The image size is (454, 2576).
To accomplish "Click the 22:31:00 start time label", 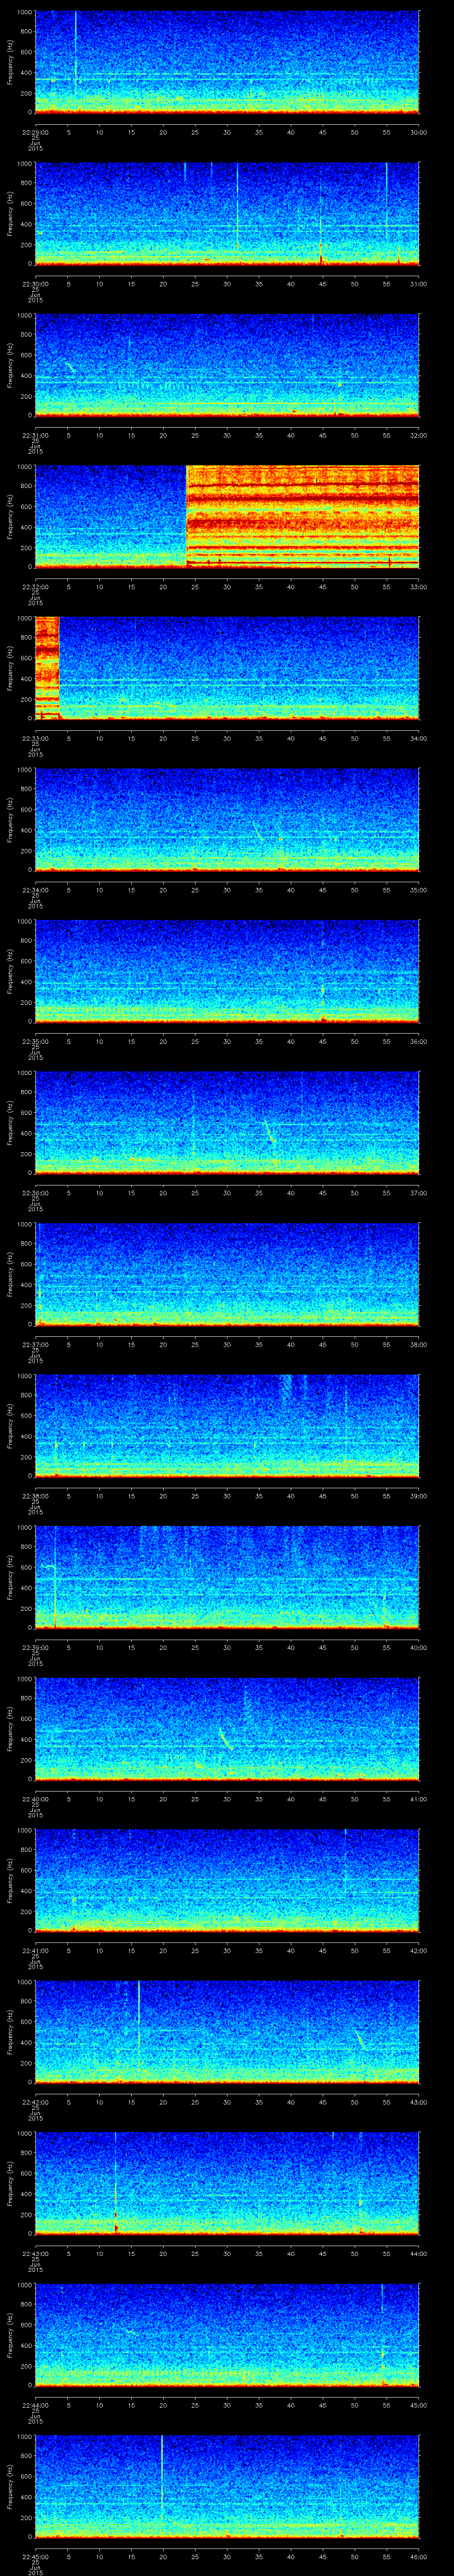I will (35, 435).
